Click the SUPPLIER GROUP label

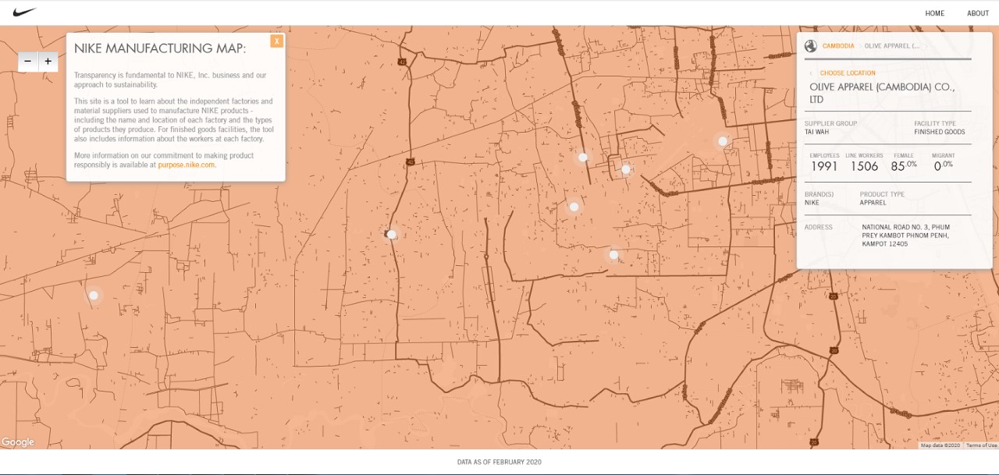[x=830, y=123]
